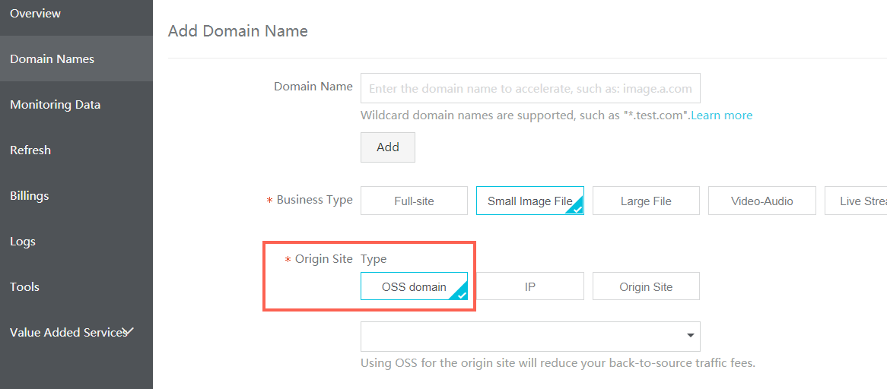Expand Value Added Services chevron
This screenshot has height=389, width=887.
click(x=129, y=331)
